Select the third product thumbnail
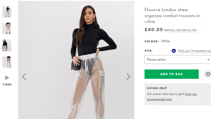Screen dimensions: 211x119 point(7,45)
